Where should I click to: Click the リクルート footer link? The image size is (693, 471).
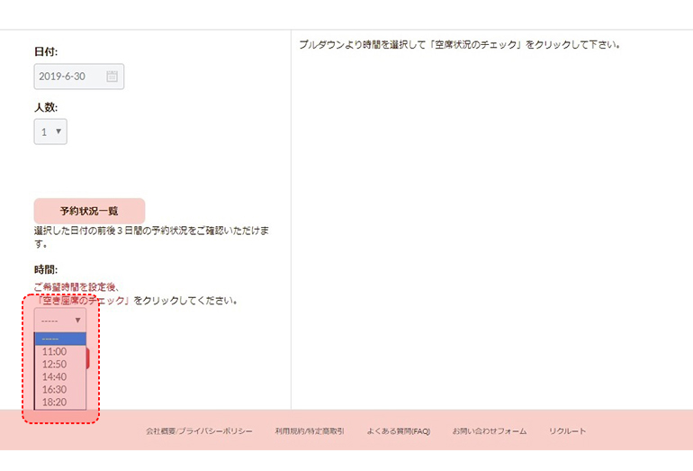click(567, 431)
